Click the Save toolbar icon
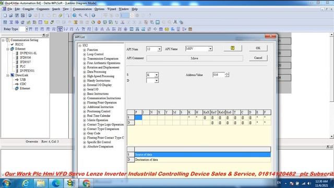The image size is (334, 188). point(17,15)
